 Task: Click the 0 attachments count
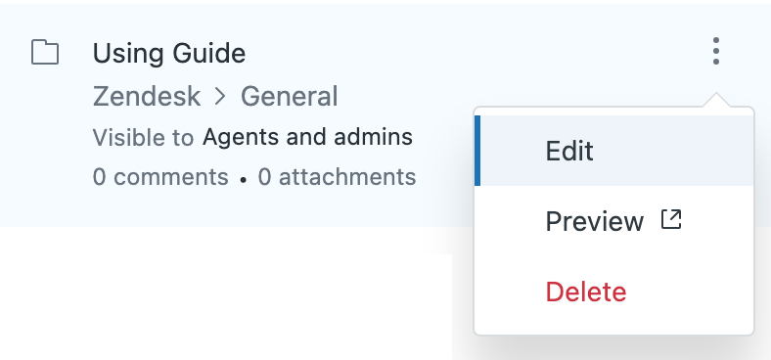tap(337, 177)
